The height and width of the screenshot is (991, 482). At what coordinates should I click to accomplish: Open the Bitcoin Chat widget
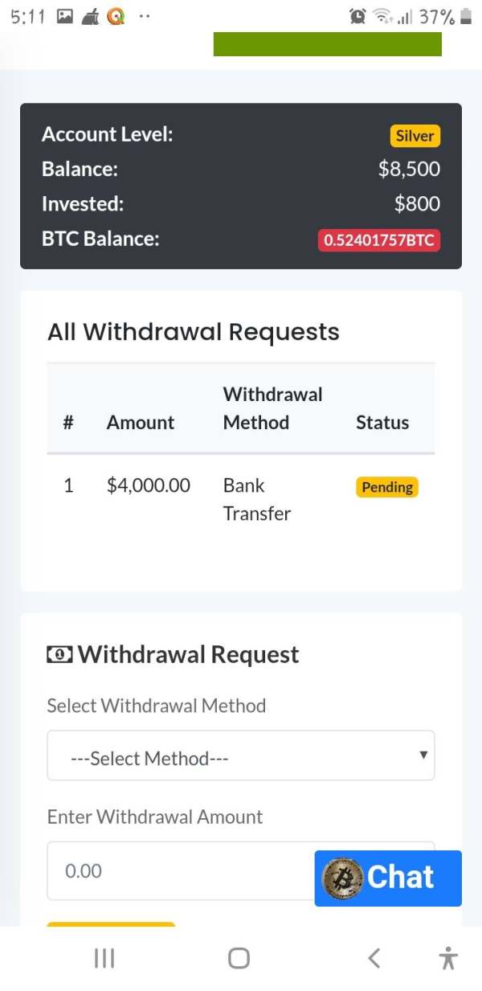[388, 878]
